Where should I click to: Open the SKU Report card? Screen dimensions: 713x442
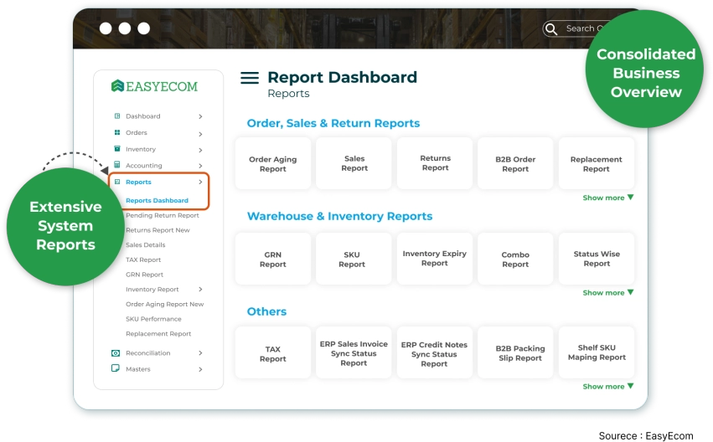(354, 259)
